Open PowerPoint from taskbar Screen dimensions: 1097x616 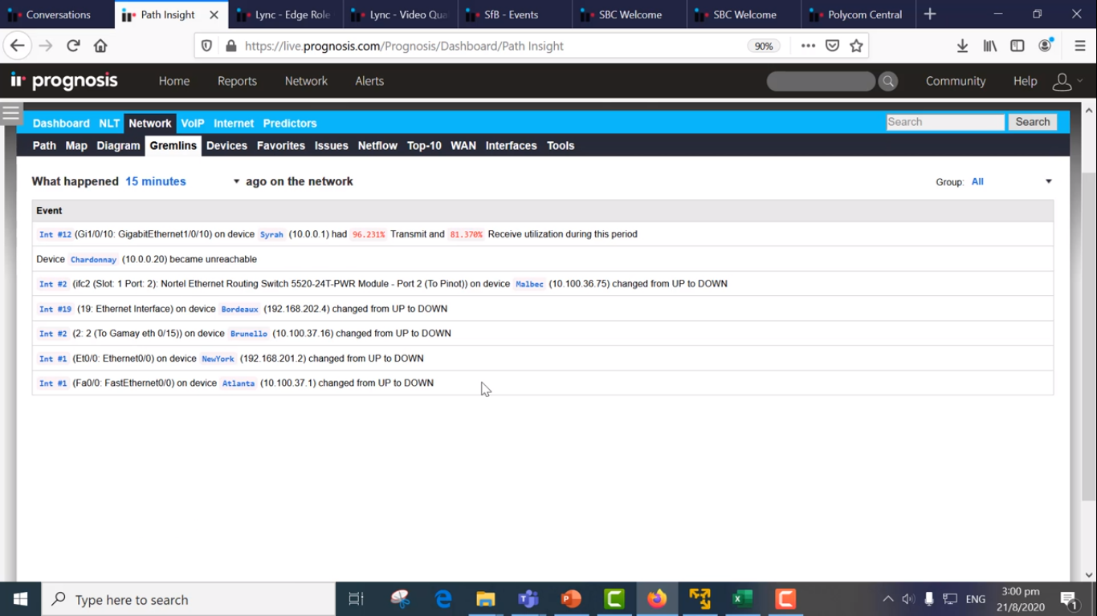[571, 599]
